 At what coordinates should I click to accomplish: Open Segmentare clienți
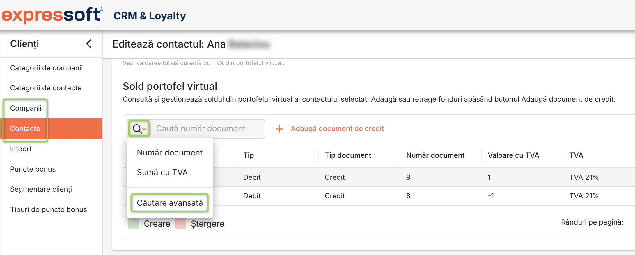41,189
